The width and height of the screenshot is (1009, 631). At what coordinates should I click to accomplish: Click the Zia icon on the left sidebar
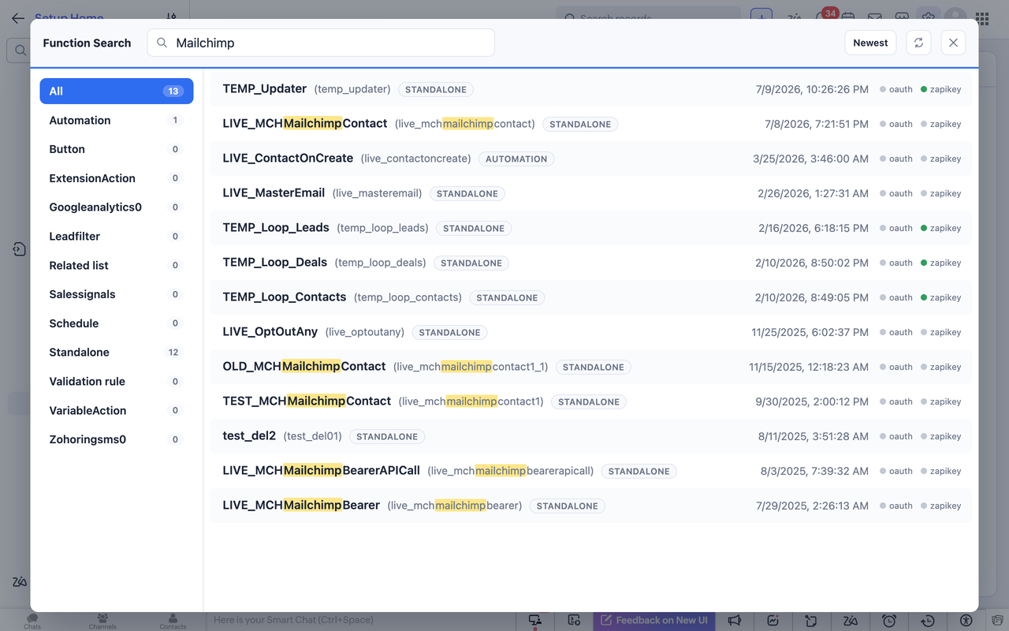coord(20,582)
